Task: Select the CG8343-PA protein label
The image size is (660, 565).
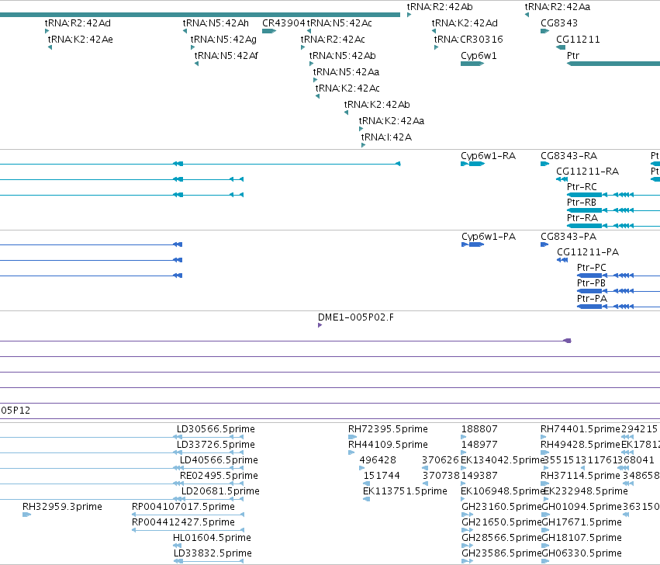Action: (568, 237)
